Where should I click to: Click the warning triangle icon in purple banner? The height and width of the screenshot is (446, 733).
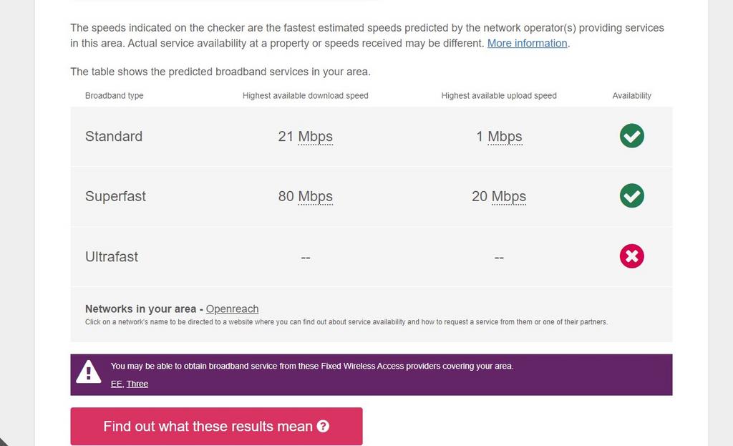pos(88,372)
